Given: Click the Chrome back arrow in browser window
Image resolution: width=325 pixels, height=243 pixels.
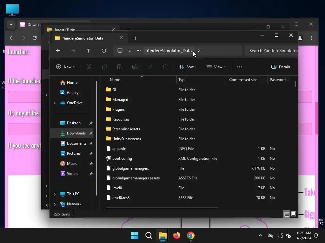Looking at the screenshot, I should point(12,38).
